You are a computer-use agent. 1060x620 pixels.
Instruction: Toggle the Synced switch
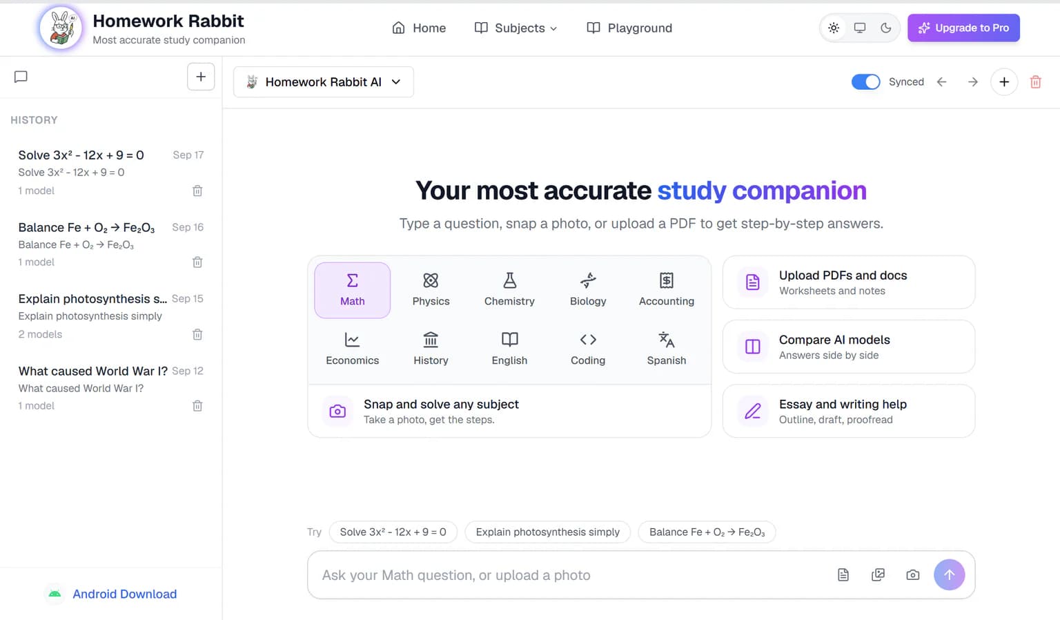[865, 82]
